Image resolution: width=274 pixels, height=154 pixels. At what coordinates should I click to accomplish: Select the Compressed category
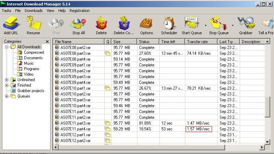point(34,52)
